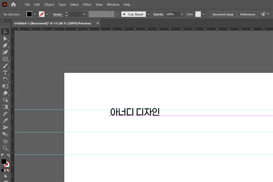
Task: Open dropdown next to arrange icon
Action: (x=268, y=14)
